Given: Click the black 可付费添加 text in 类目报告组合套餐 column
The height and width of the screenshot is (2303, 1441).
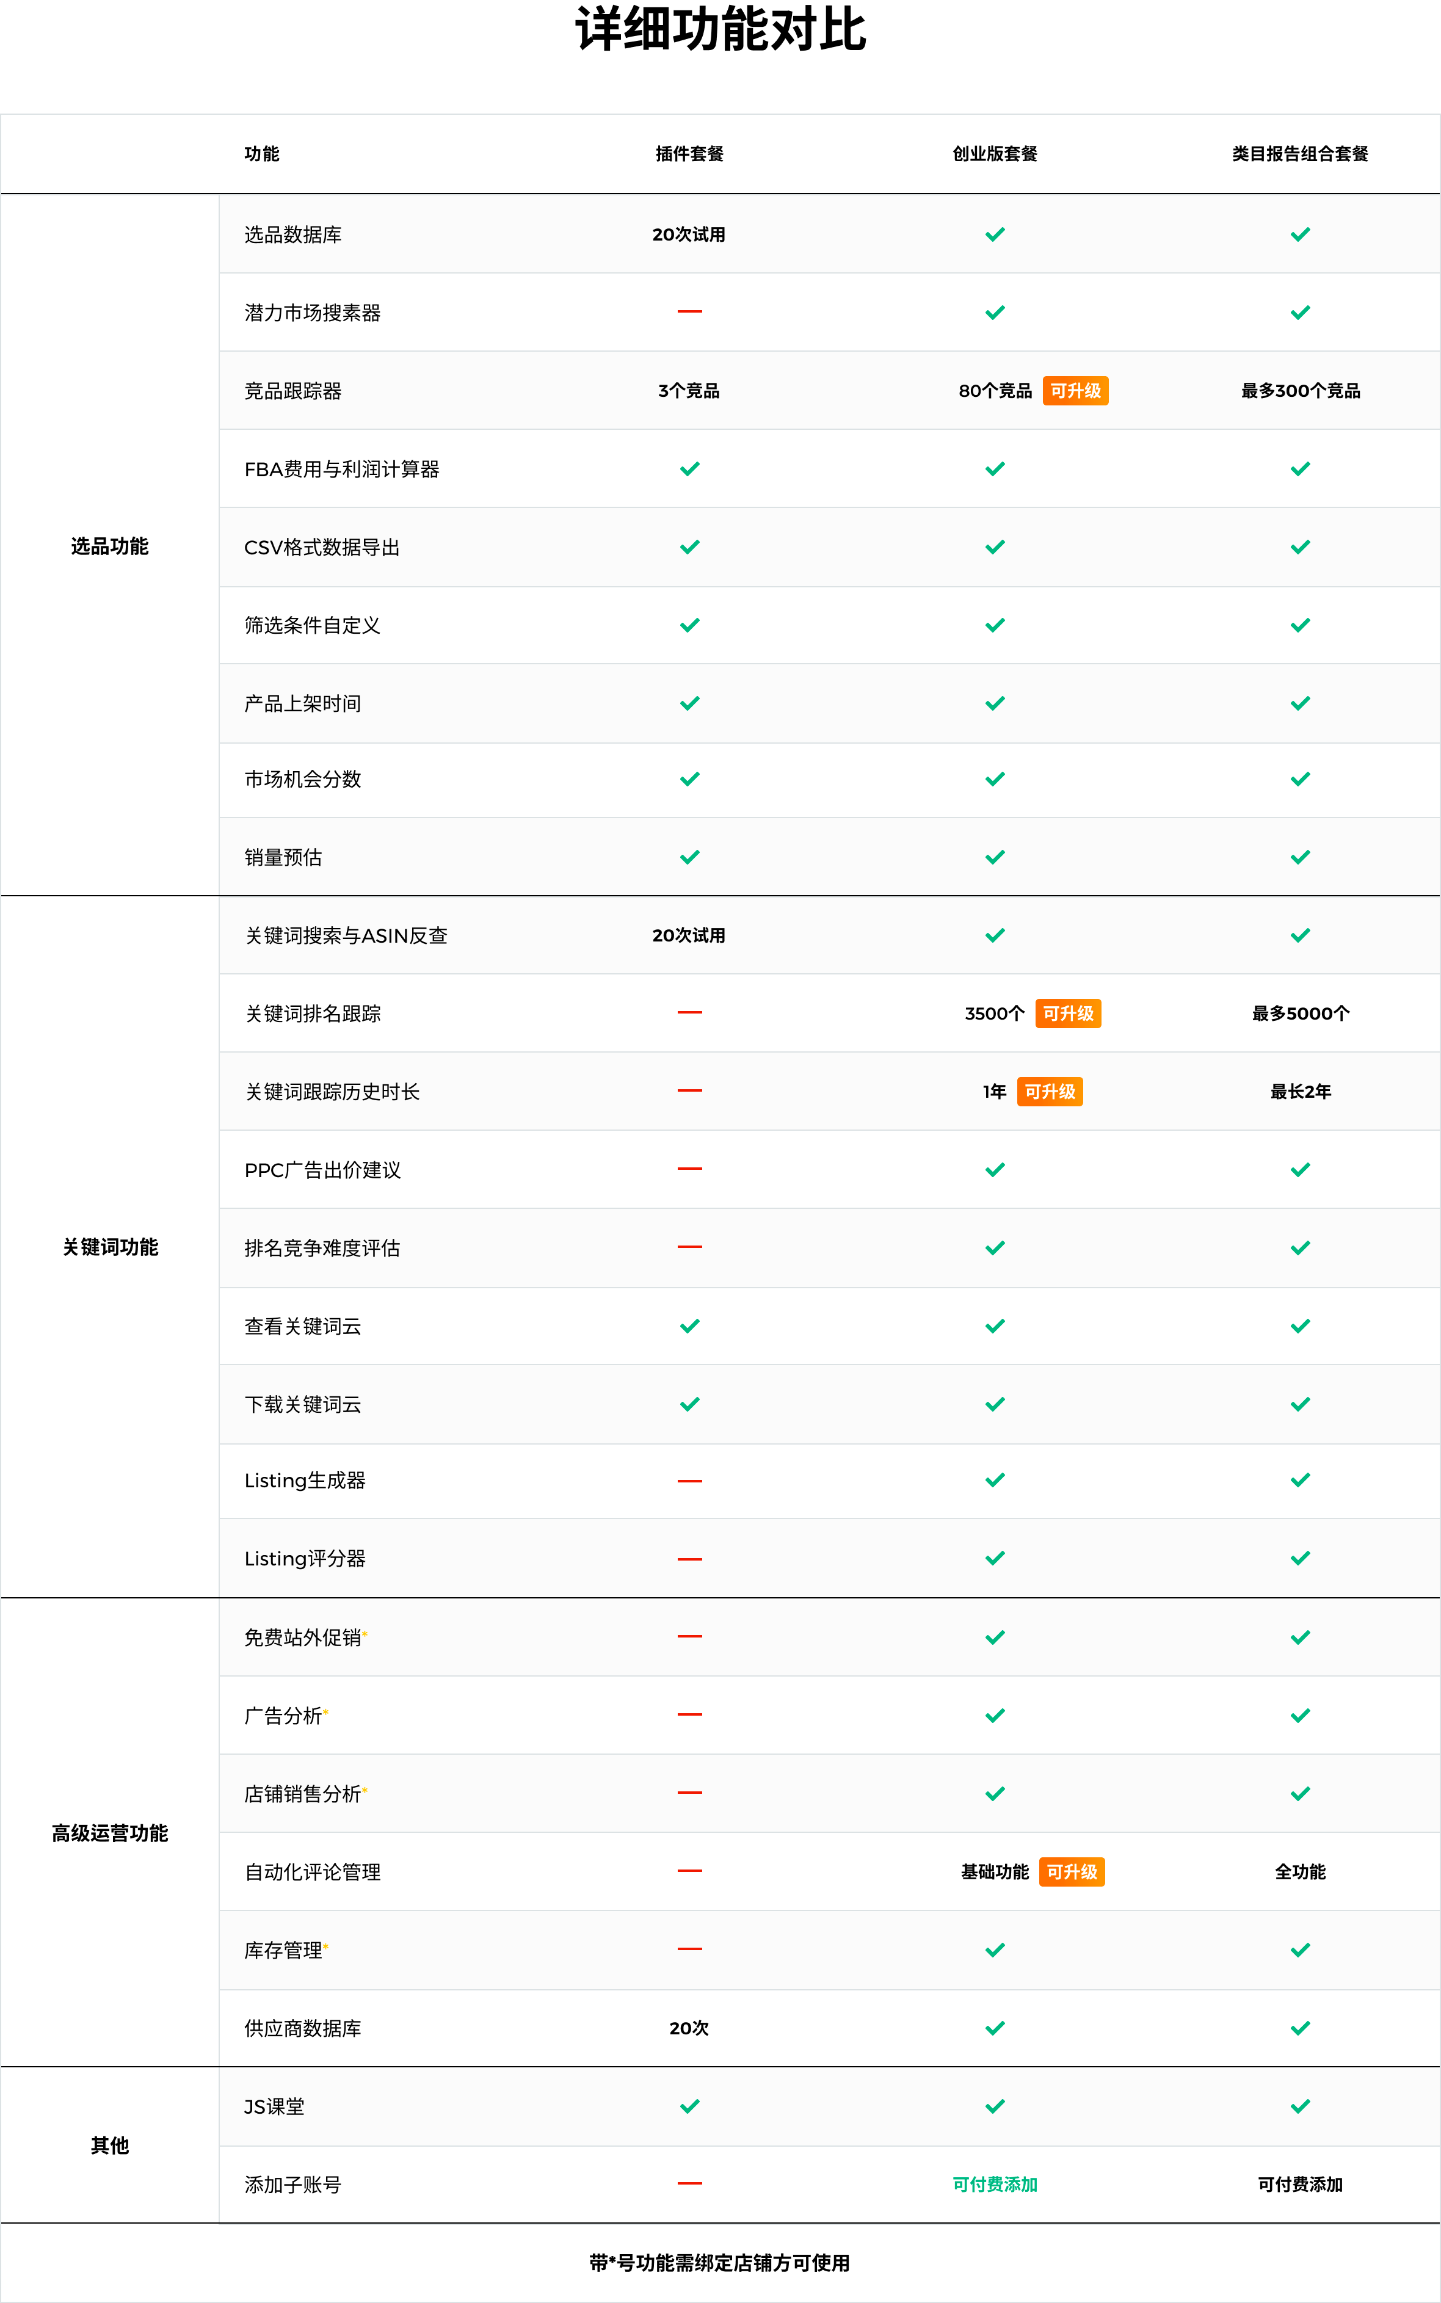Looking at the screenshot, I should click(x=1300, y=2184).
